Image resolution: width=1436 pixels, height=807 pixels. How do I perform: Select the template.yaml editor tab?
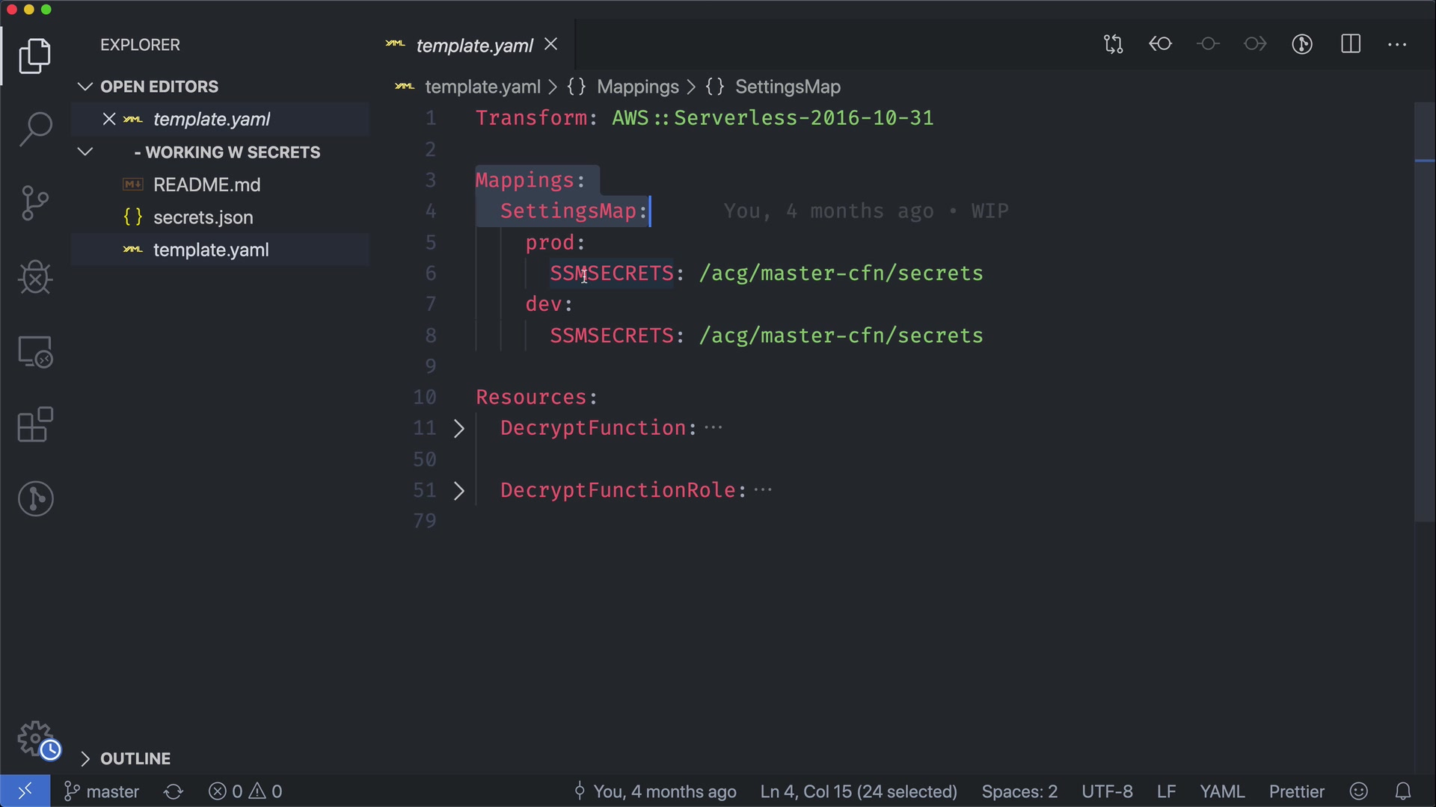pos(474,46)
